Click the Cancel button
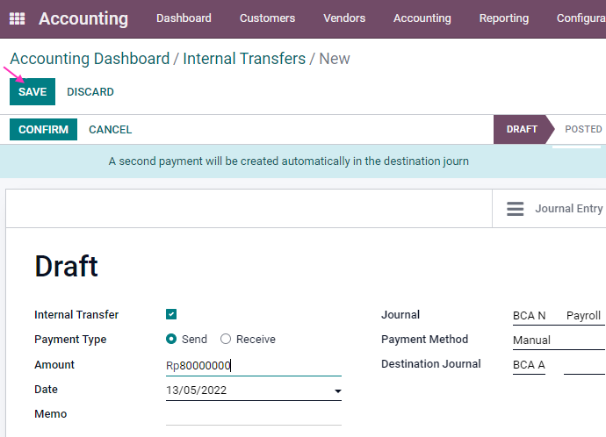The width and height of the screenshot is (606, 437). coord(110,130)
